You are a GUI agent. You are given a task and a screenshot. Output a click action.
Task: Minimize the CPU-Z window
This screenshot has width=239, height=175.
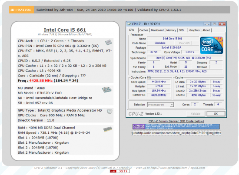tap(207, 24)
